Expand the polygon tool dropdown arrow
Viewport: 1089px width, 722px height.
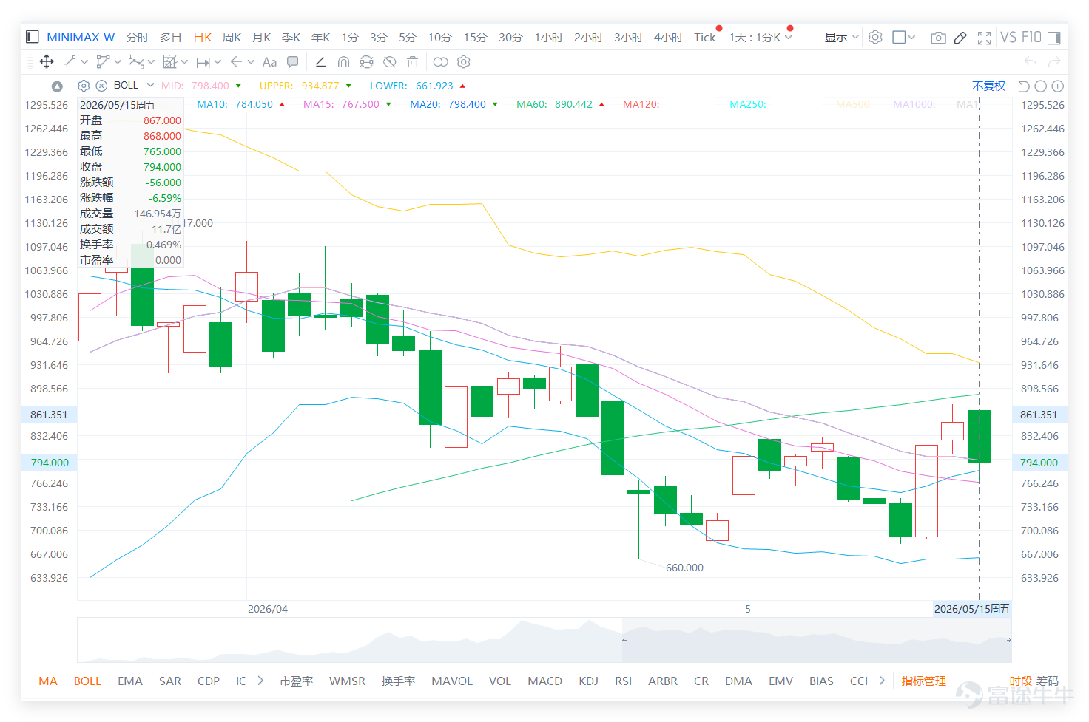pyautogui.click(x=118, y=62)
